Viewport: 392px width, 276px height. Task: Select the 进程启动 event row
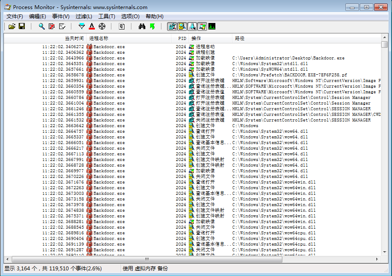[192, 46]
